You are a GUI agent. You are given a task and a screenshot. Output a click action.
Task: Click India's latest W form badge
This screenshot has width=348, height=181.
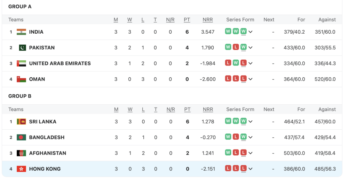pos(243,32)
